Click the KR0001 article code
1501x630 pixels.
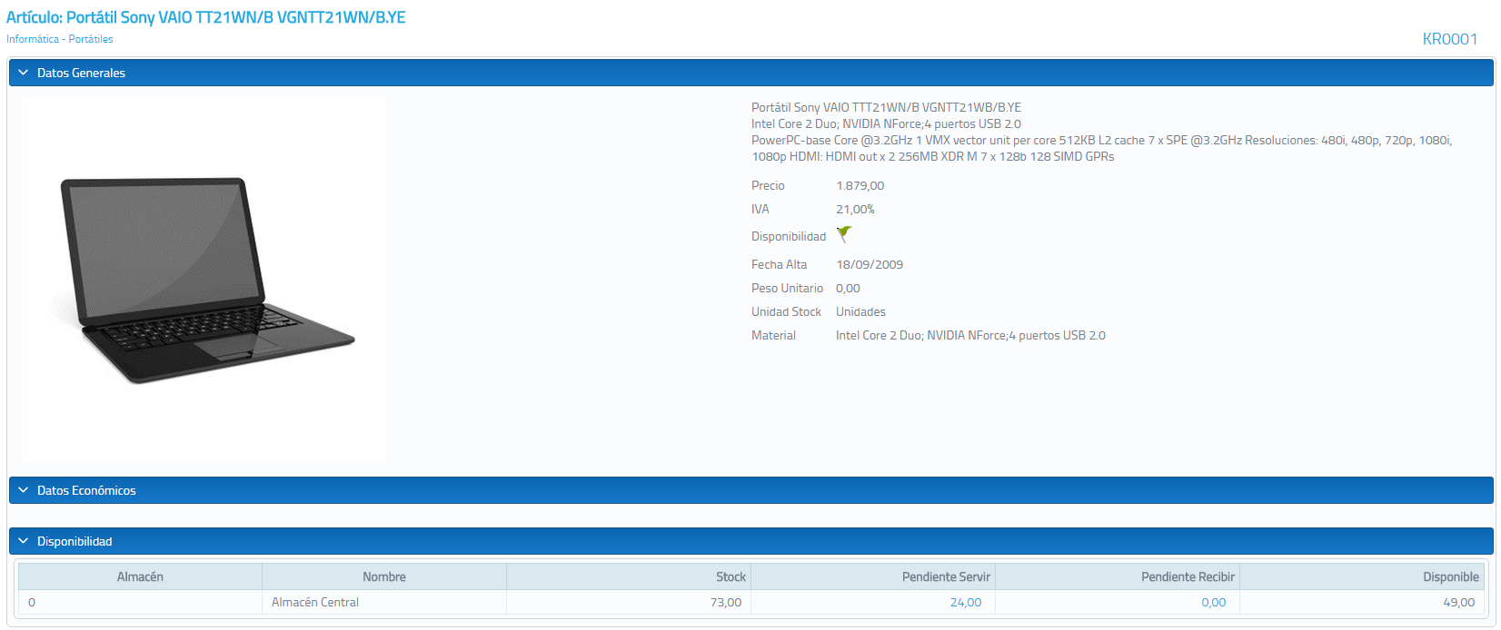tap(1450, 39)
